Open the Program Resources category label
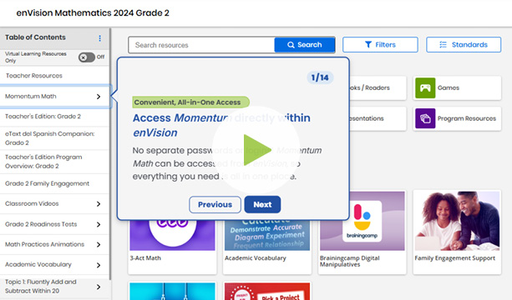 (x=467, y=118)
